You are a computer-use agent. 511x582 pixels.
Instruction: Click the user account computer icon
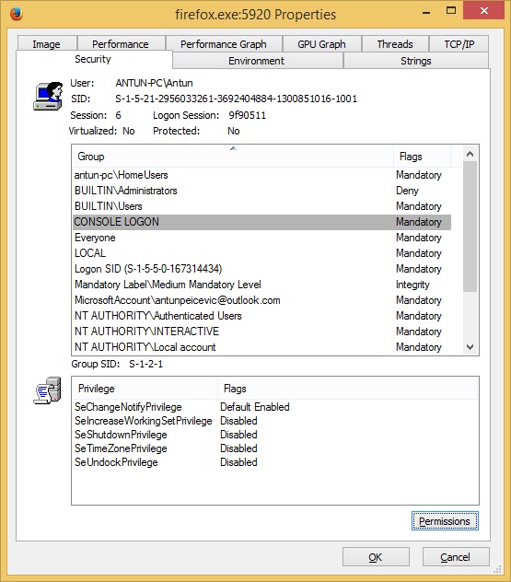pyautogui.click(x=48, y=96)
